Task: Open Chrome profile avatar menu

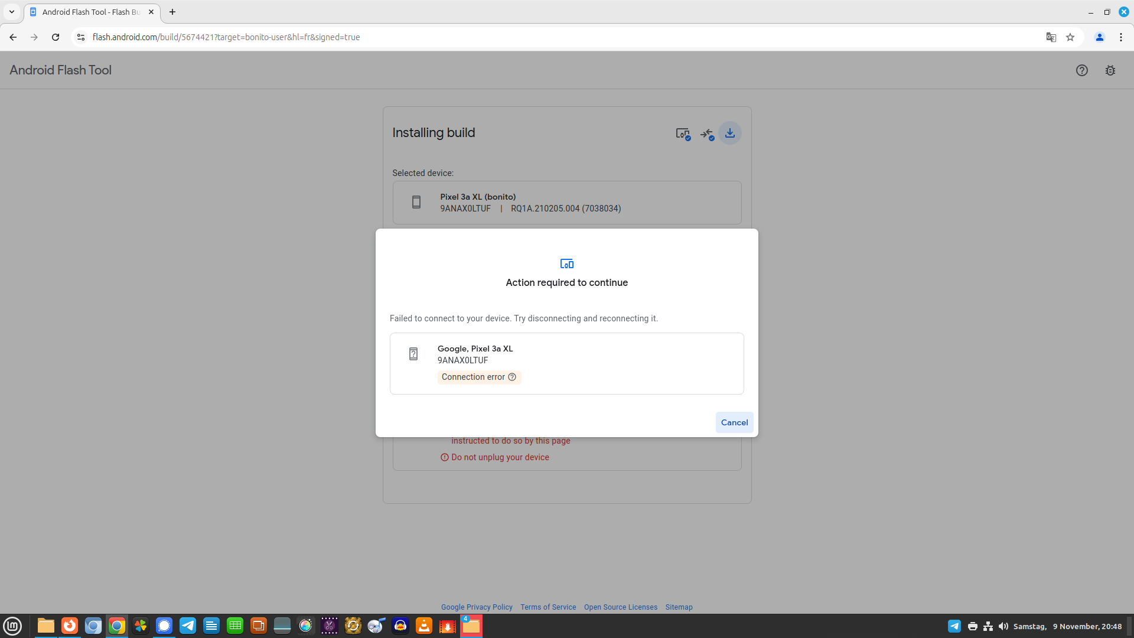Action: coord(1100,37)
